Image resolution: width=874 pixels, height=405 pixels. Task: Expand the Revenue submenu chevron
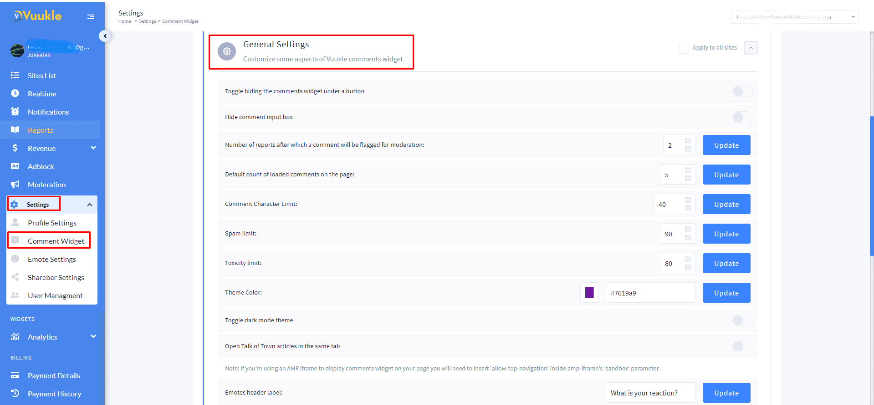93,148
